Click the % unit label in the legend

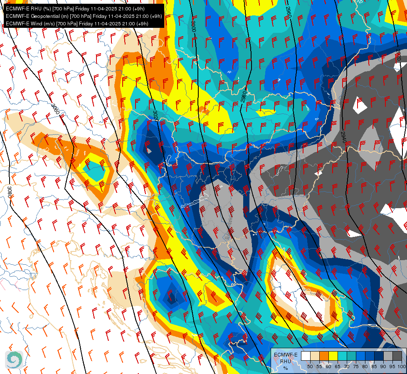point(286,368)
